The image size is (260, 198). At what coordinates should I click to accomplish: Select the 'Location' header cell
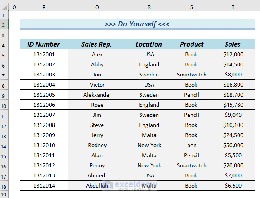point(149,44)
